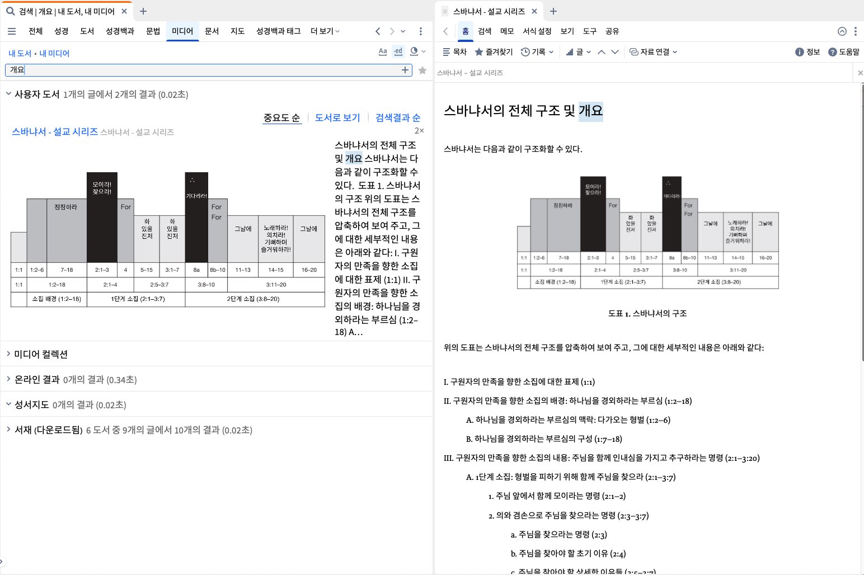Image resolution: width=864 pixels, height=575 pixels.
Task: Open the 서식 설정 ribbon tab
Action: point(537,31)
